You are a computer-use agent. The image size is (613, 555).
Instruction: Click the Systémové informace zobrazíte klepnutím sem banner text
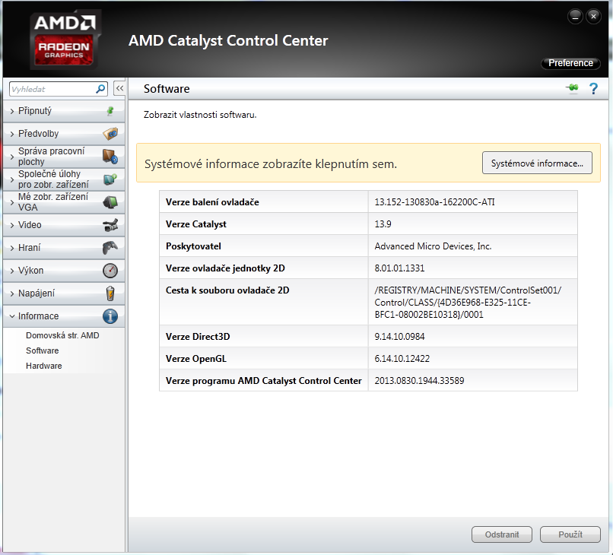271,163
